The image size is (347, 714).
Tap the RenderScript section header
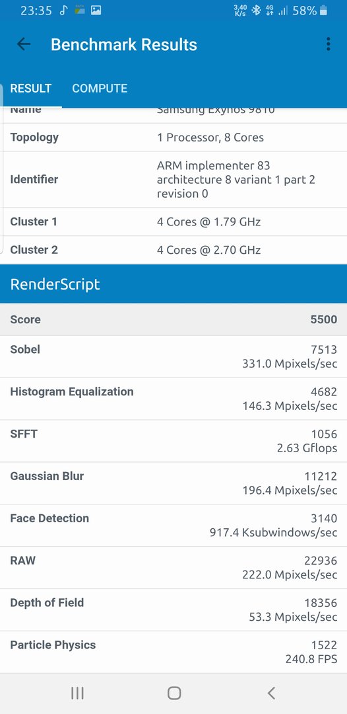pyautogui.click(x=173, y=284)
